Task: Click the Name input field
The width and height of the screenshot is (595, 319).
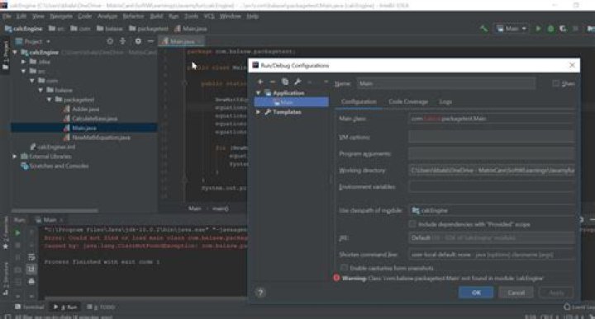Action: 446,83
